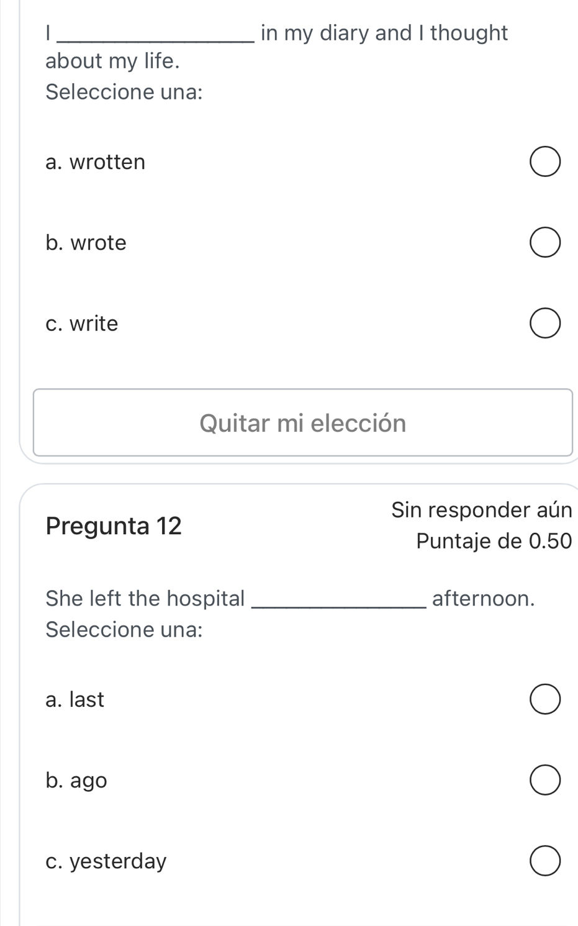Choose the 'c. yesterday' radio circle
The height and width of the screenshot is (926, 578).
tap(545, 861)
